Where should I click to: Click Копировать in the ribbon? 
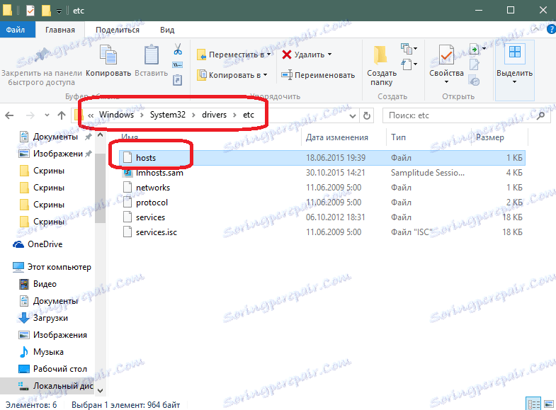click(x=108, y=61)
